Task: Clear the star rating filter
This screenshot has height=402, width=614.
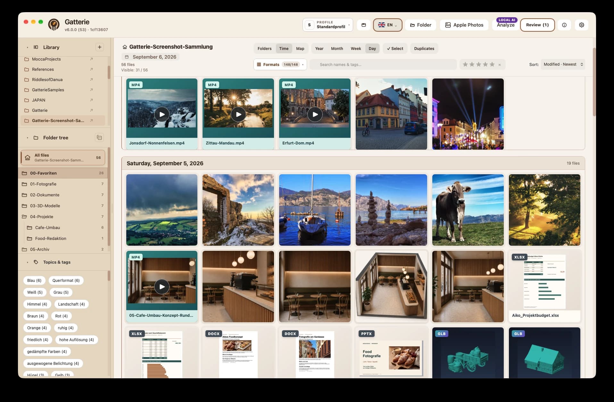Action: (x=500, y=65)
